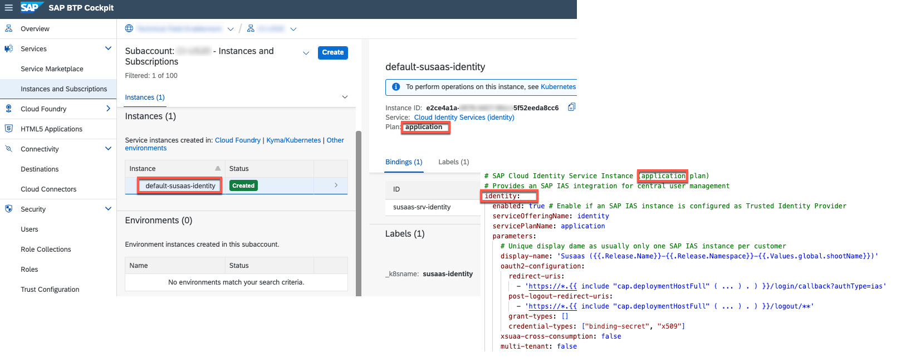The height and width of the screenshot is (362, 906).
Task: Collapse the Connectivity menu group
Action: [x=108, y=149]
